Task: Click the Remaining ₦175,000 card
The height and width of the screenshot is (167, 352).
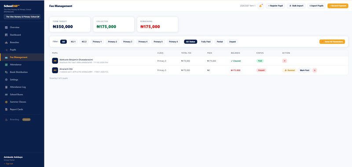Action: point(158,25)
